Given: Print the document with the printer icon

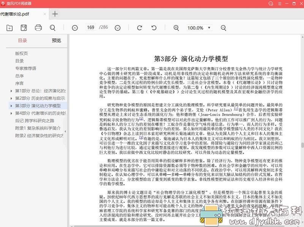Looking at the screenshot, I should [x=38, y=28].
